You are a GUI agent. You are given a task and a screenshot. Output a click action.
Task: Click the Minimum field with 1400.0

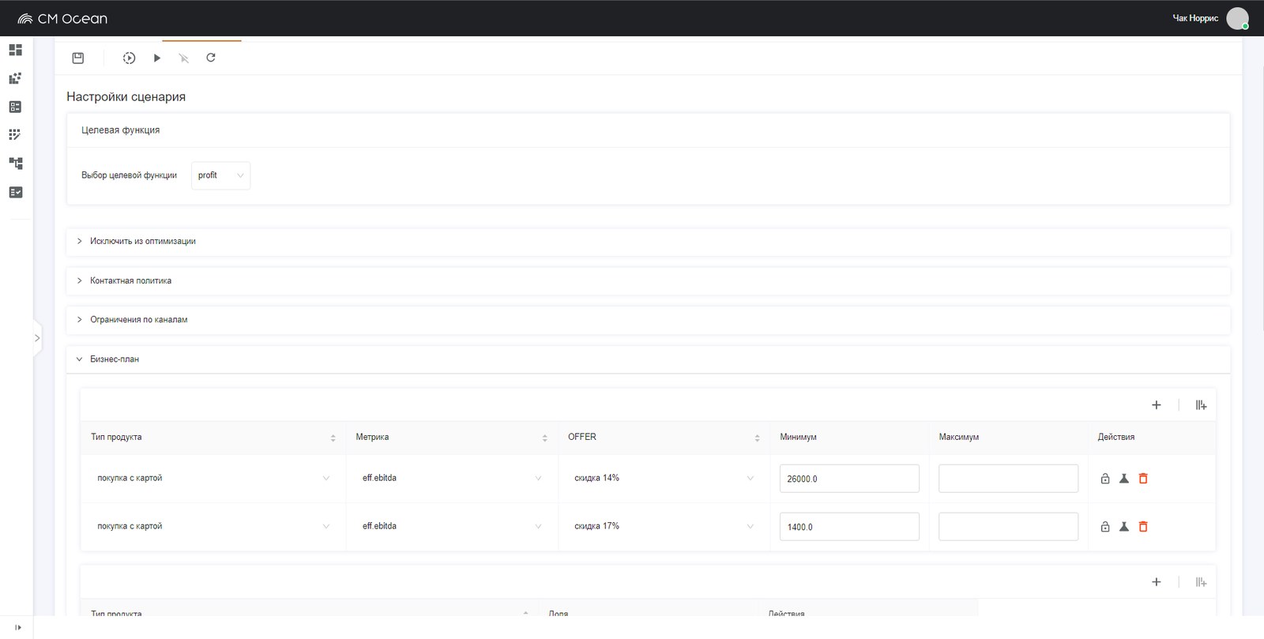pos(849,527)
